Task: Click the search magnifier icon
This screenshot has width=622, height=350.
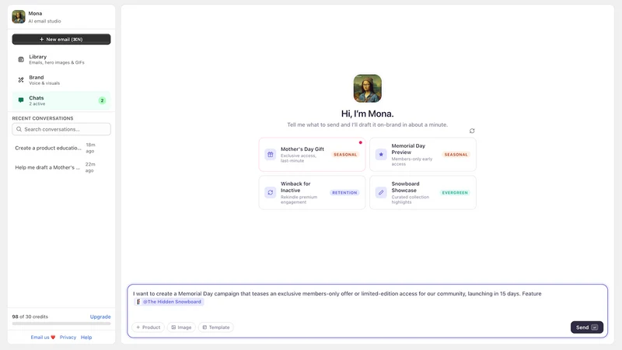Action: pos(19,129)
